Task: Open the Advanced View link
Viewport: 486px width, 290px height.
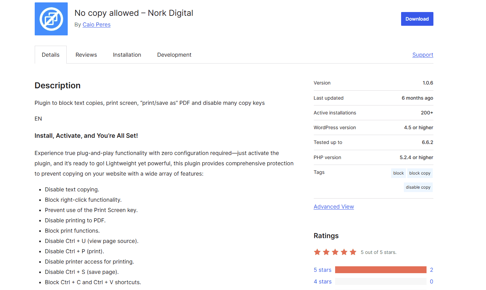Action: click(334, 207)
